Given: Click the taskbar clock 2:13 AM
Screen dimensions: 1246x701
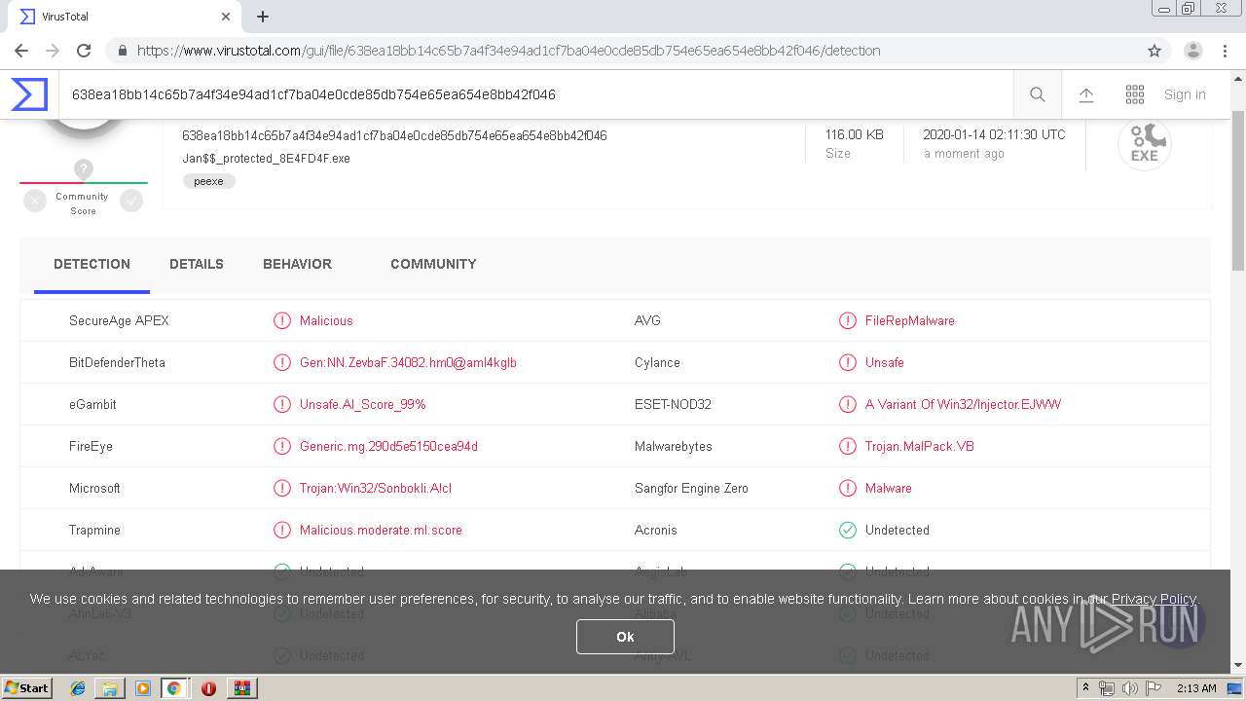Looking at the screenshot, I should click(x=1196, y=688).
